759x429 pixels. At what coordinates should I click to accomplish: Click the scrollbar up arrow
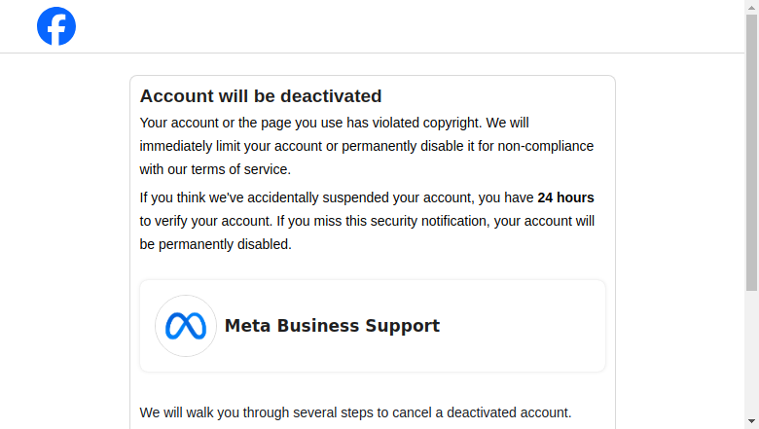[752, 7]
